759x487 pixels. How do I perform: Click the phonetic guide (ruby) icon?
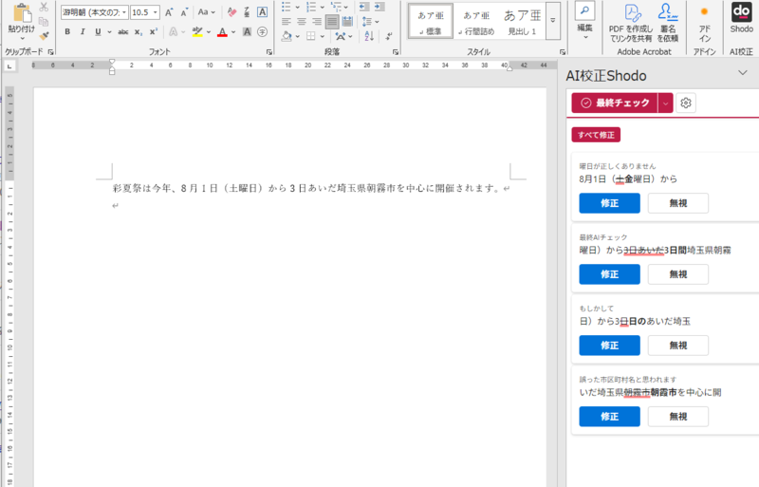[x=247, y=12]
